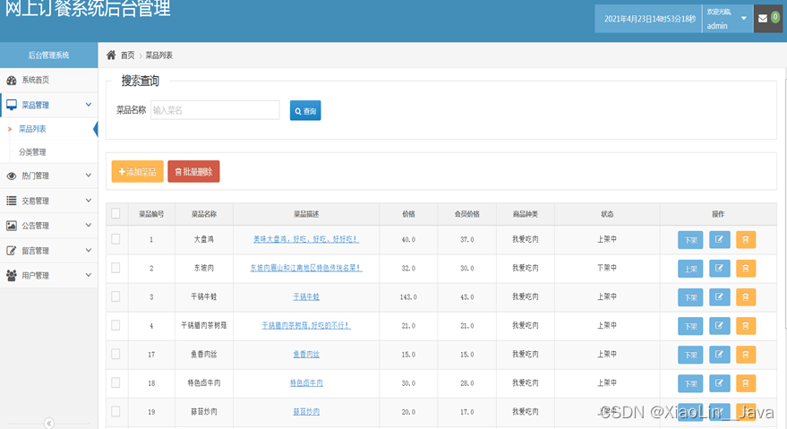The image size is (787, 429).
Task: Open the 交易管理 sidebar menu
Action: coord(48,201)
